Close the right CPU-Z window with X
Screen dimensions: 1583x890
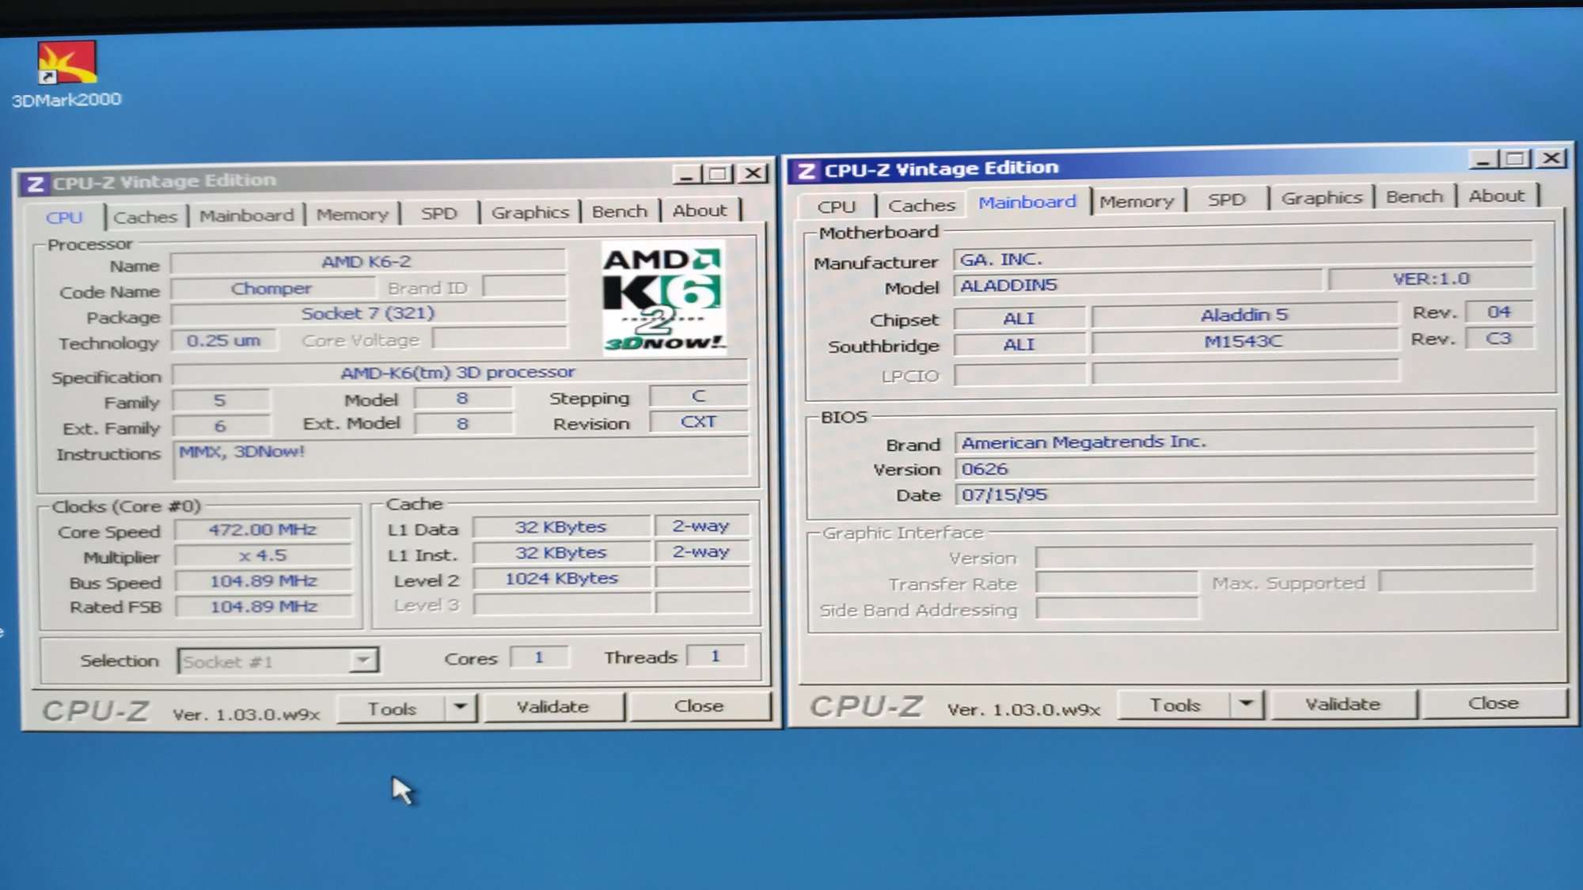coord(1551,157)
